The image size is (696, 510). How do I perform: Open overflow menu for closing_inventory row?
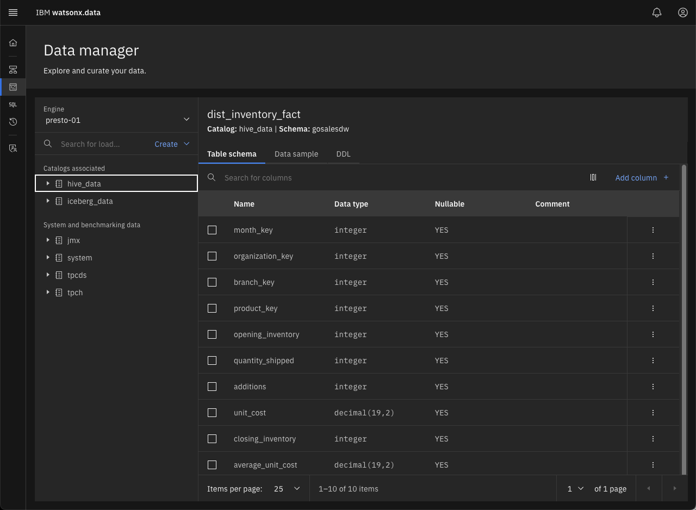[x=653, y=439]
